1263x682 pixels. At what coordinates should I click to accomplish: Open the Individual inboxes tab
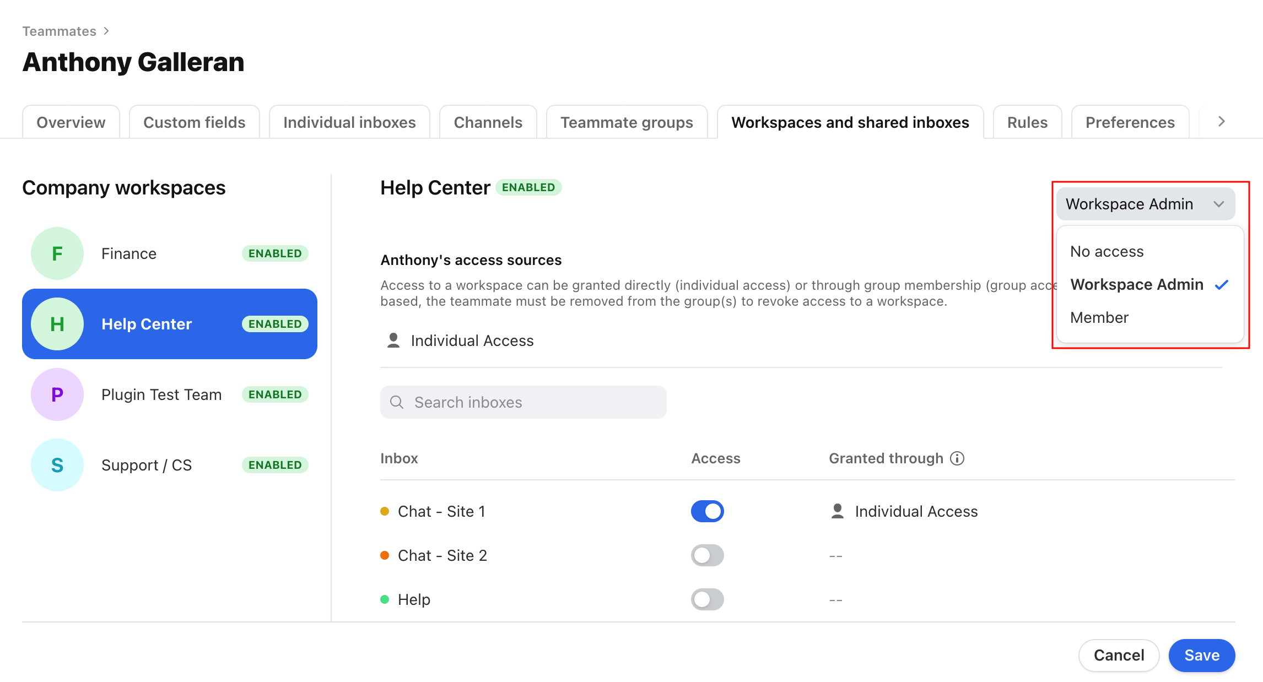(x=349, y=122)
